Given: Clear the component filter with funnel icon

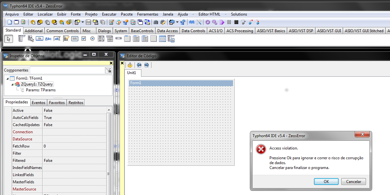Looking at the screenshot, I should pos(109,70).
